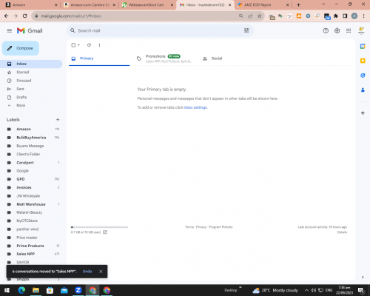Click the Gmail logo

pyautogui.click(x=30, y=30)
